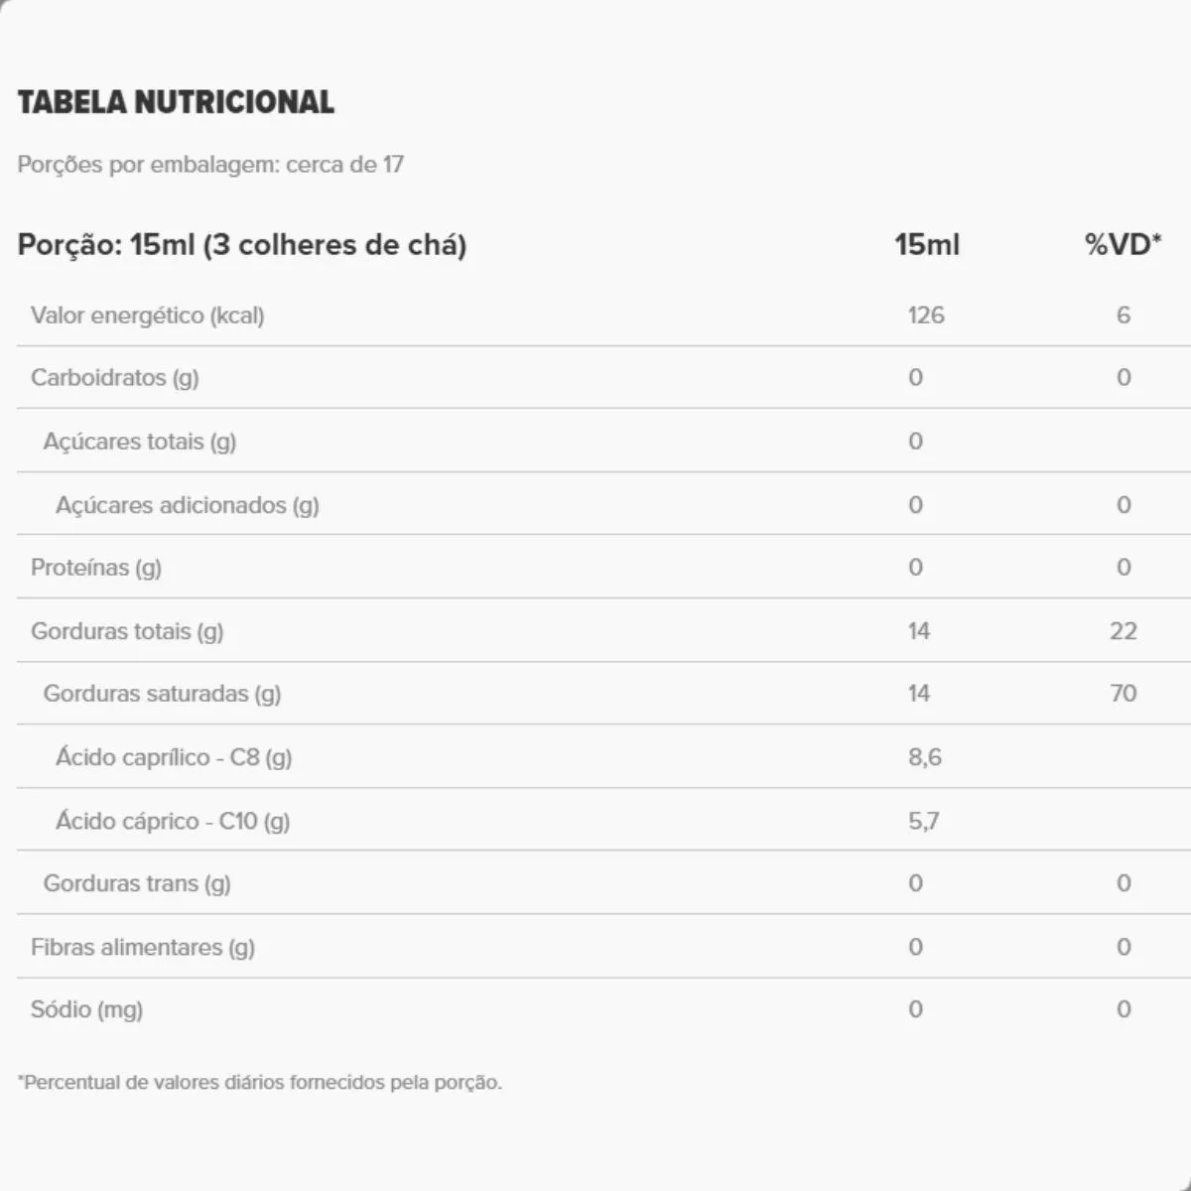
Task: Click the TABELA NUTRICIONAL heading
Action: point(176,102)
